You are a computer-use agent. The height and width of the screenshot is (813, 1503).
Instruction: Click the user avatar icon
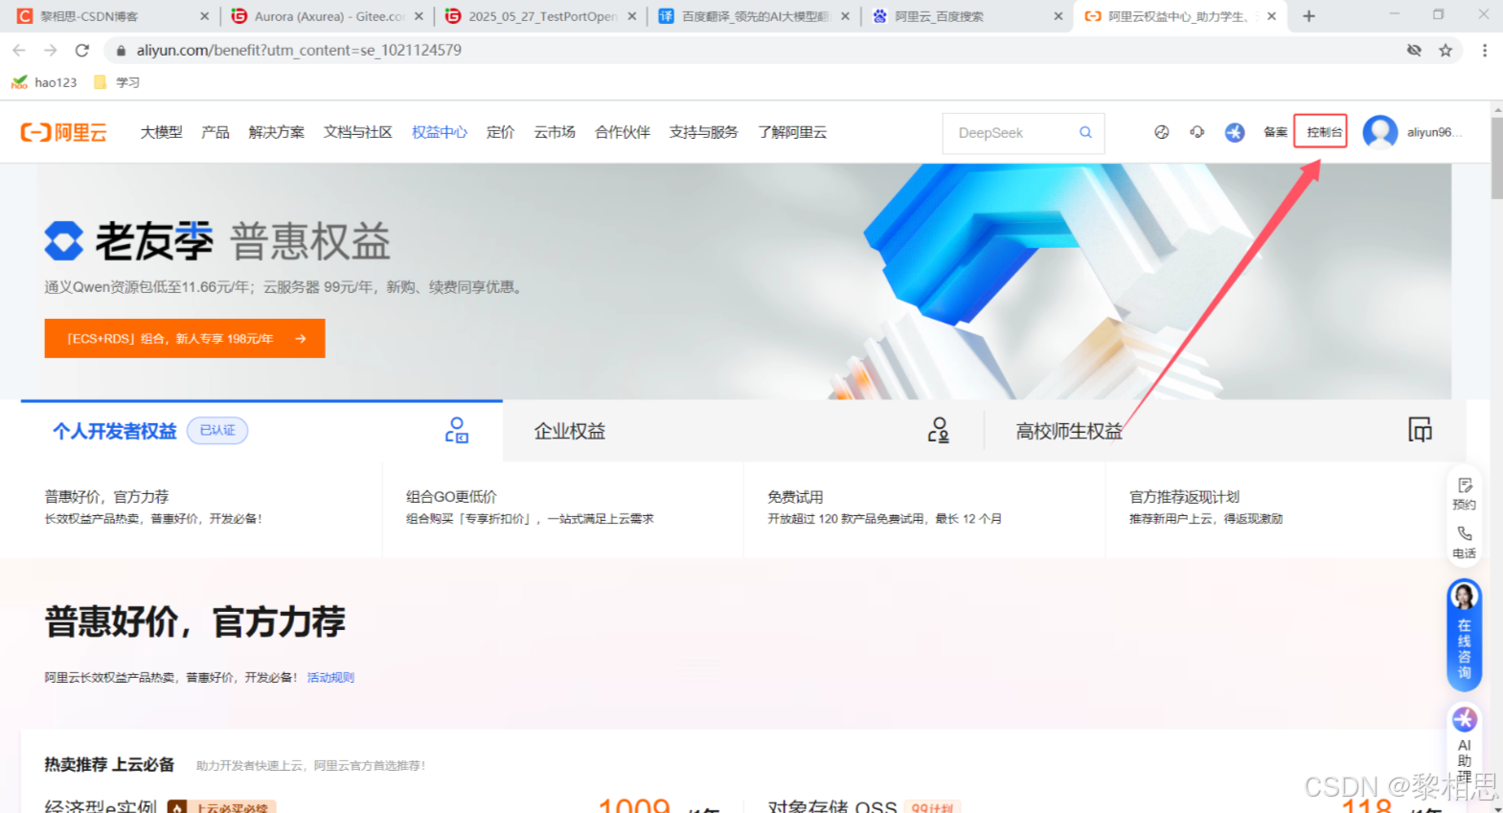1380,132
